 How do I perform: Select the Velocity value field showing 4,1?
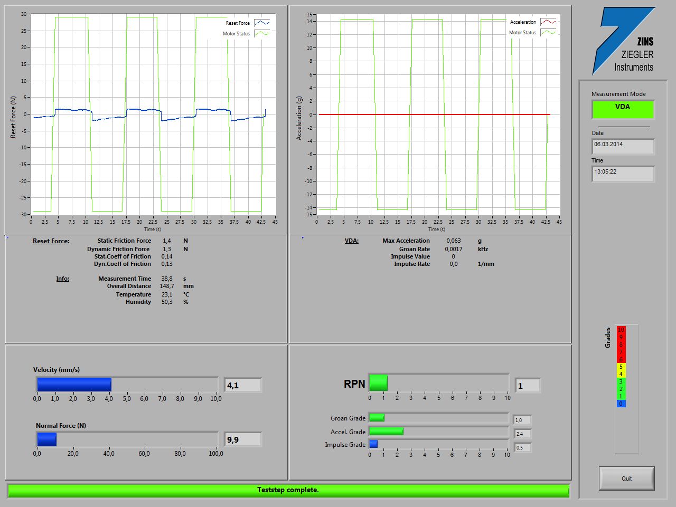(x=243, y=386)
